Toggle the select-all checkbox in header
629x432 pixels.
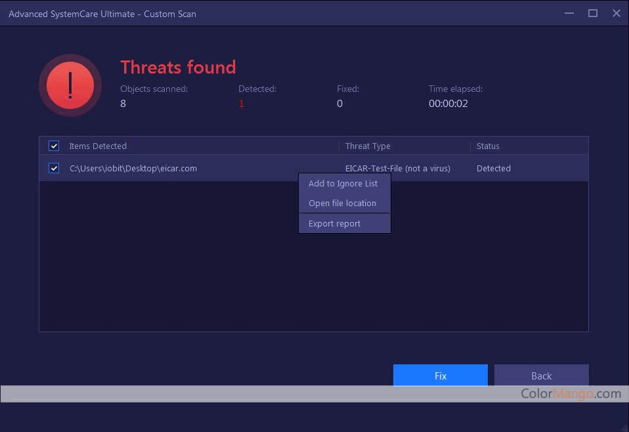click(54, 146)
